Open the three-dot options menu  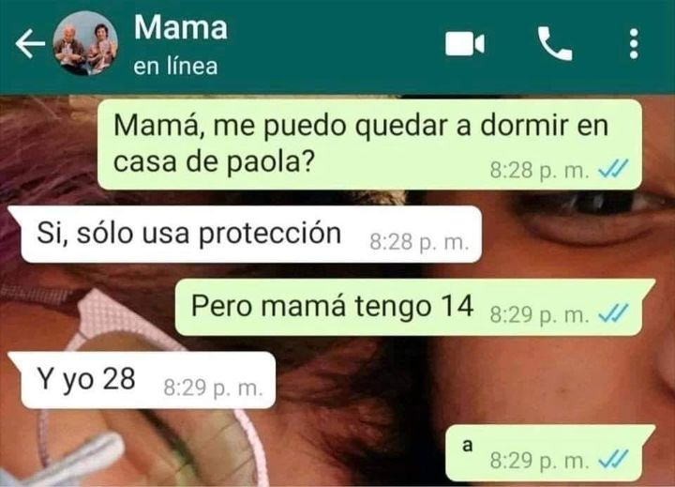coord(633,43)
